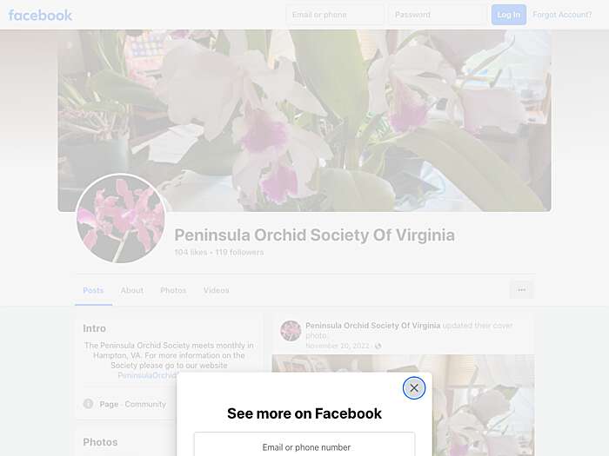Click the Peninsula Orchid Society post author name

coord(373,326)
